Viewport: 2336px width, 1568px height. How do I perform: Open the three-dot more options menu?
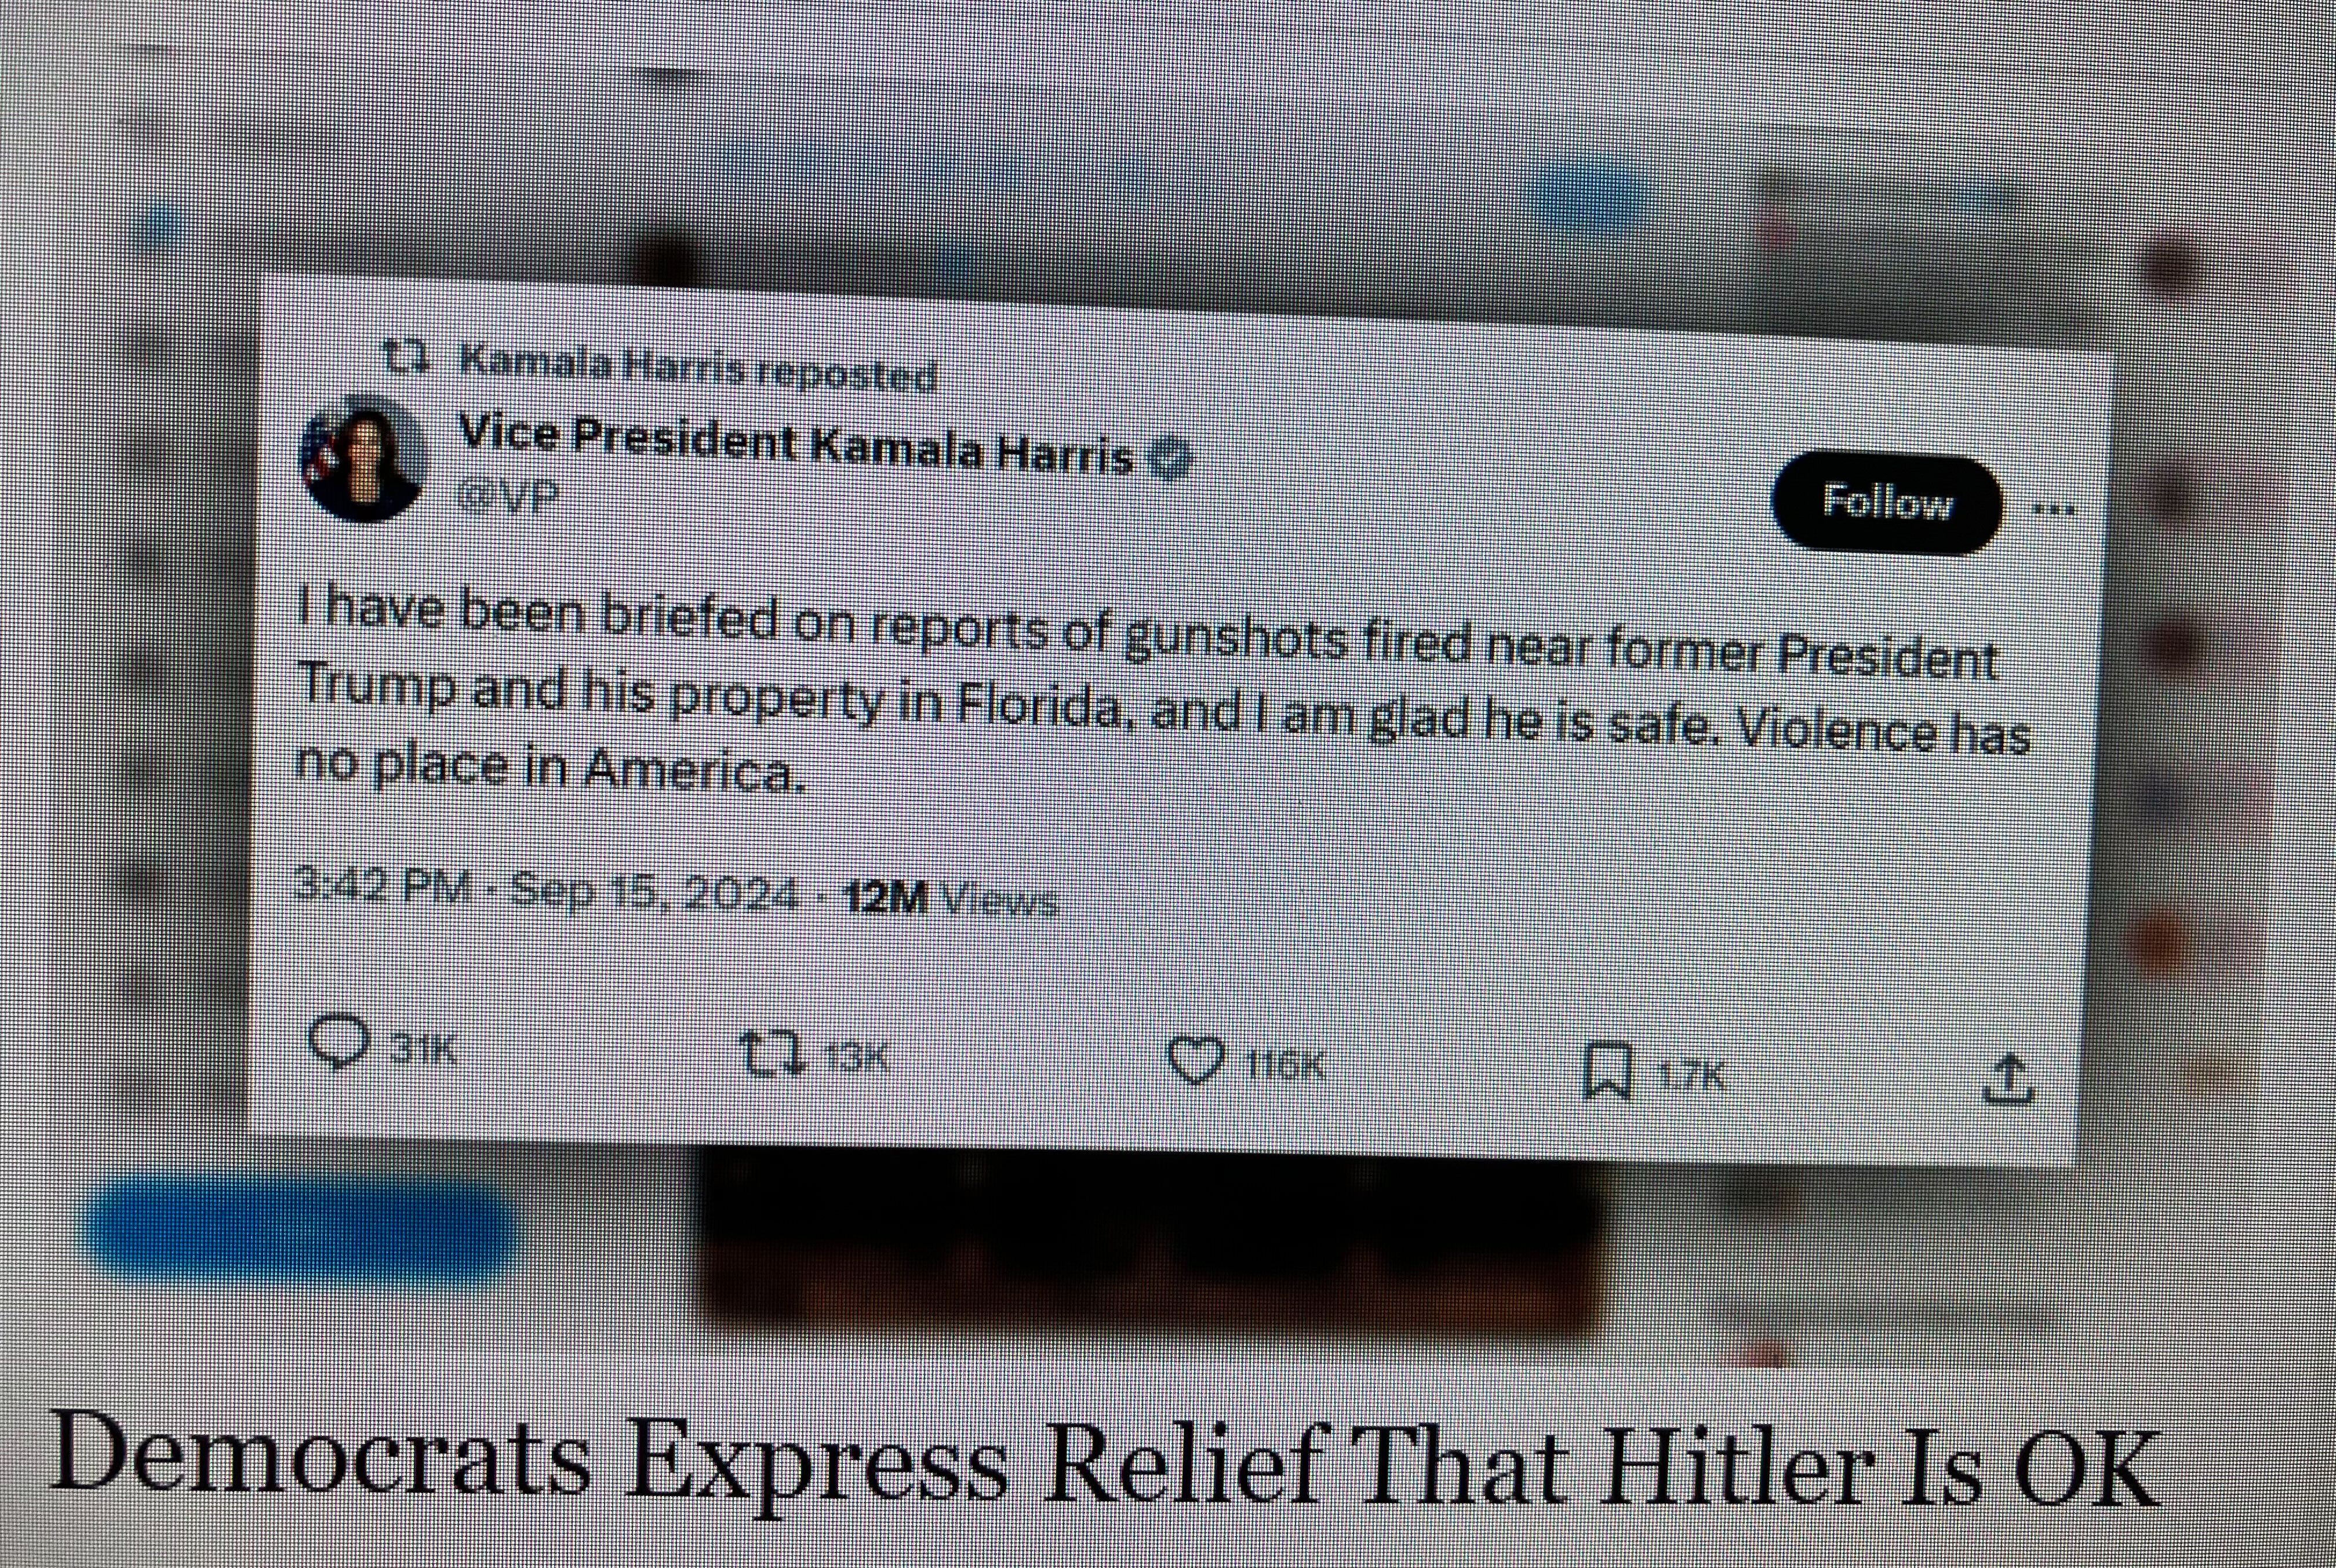(x=2055, y=510)
